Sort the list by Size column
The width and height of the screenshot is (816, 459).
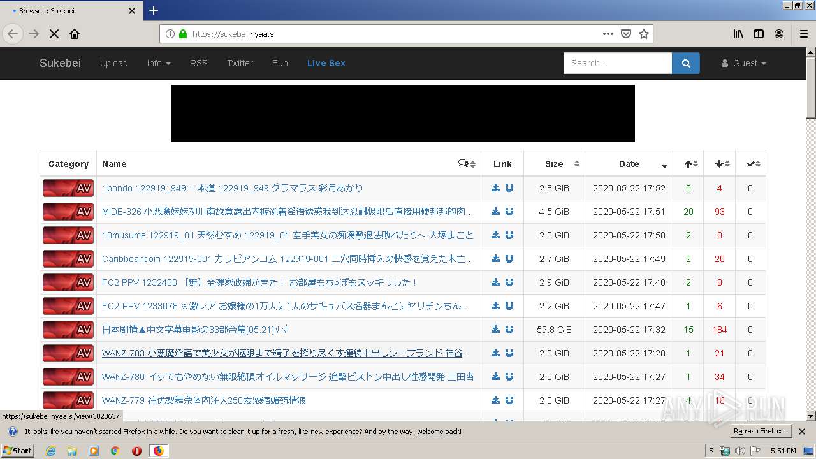[x=554, y=164]
